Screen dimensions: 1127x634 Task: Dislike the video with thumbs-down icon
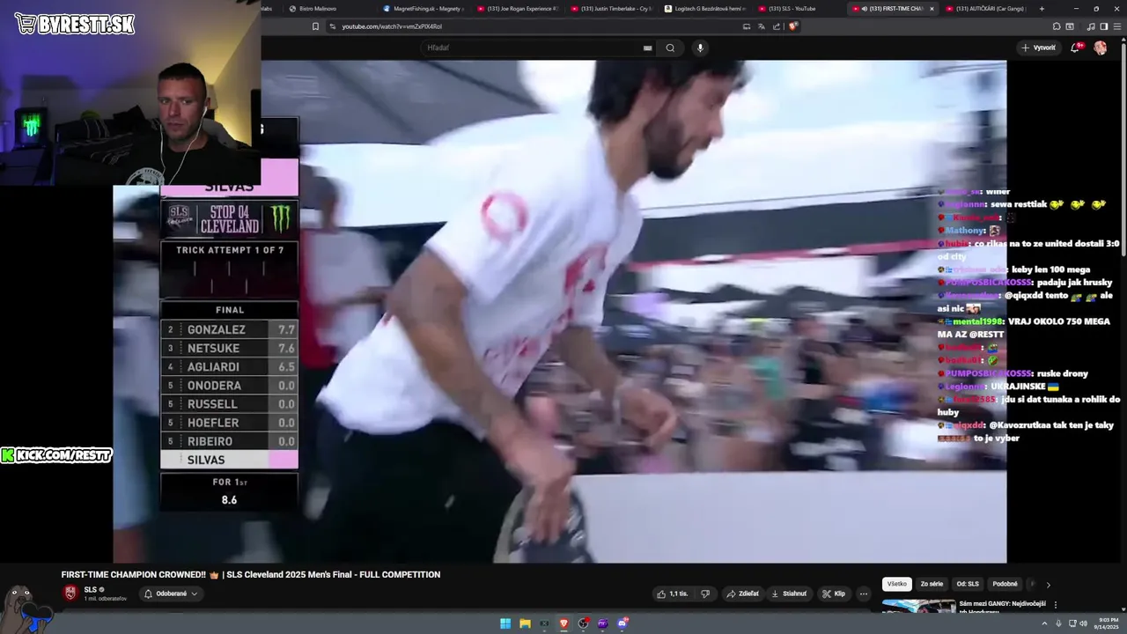pyautogui.click(x=705, y=593)
